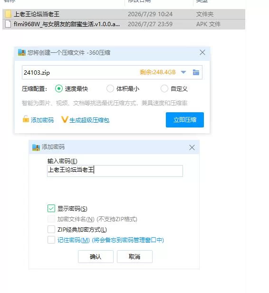Viewport: 269px width, 293px height.
Task: Click the 360压缩 logo in the compress dialog title
Action: pyautogui.click(x=22, y=53)
